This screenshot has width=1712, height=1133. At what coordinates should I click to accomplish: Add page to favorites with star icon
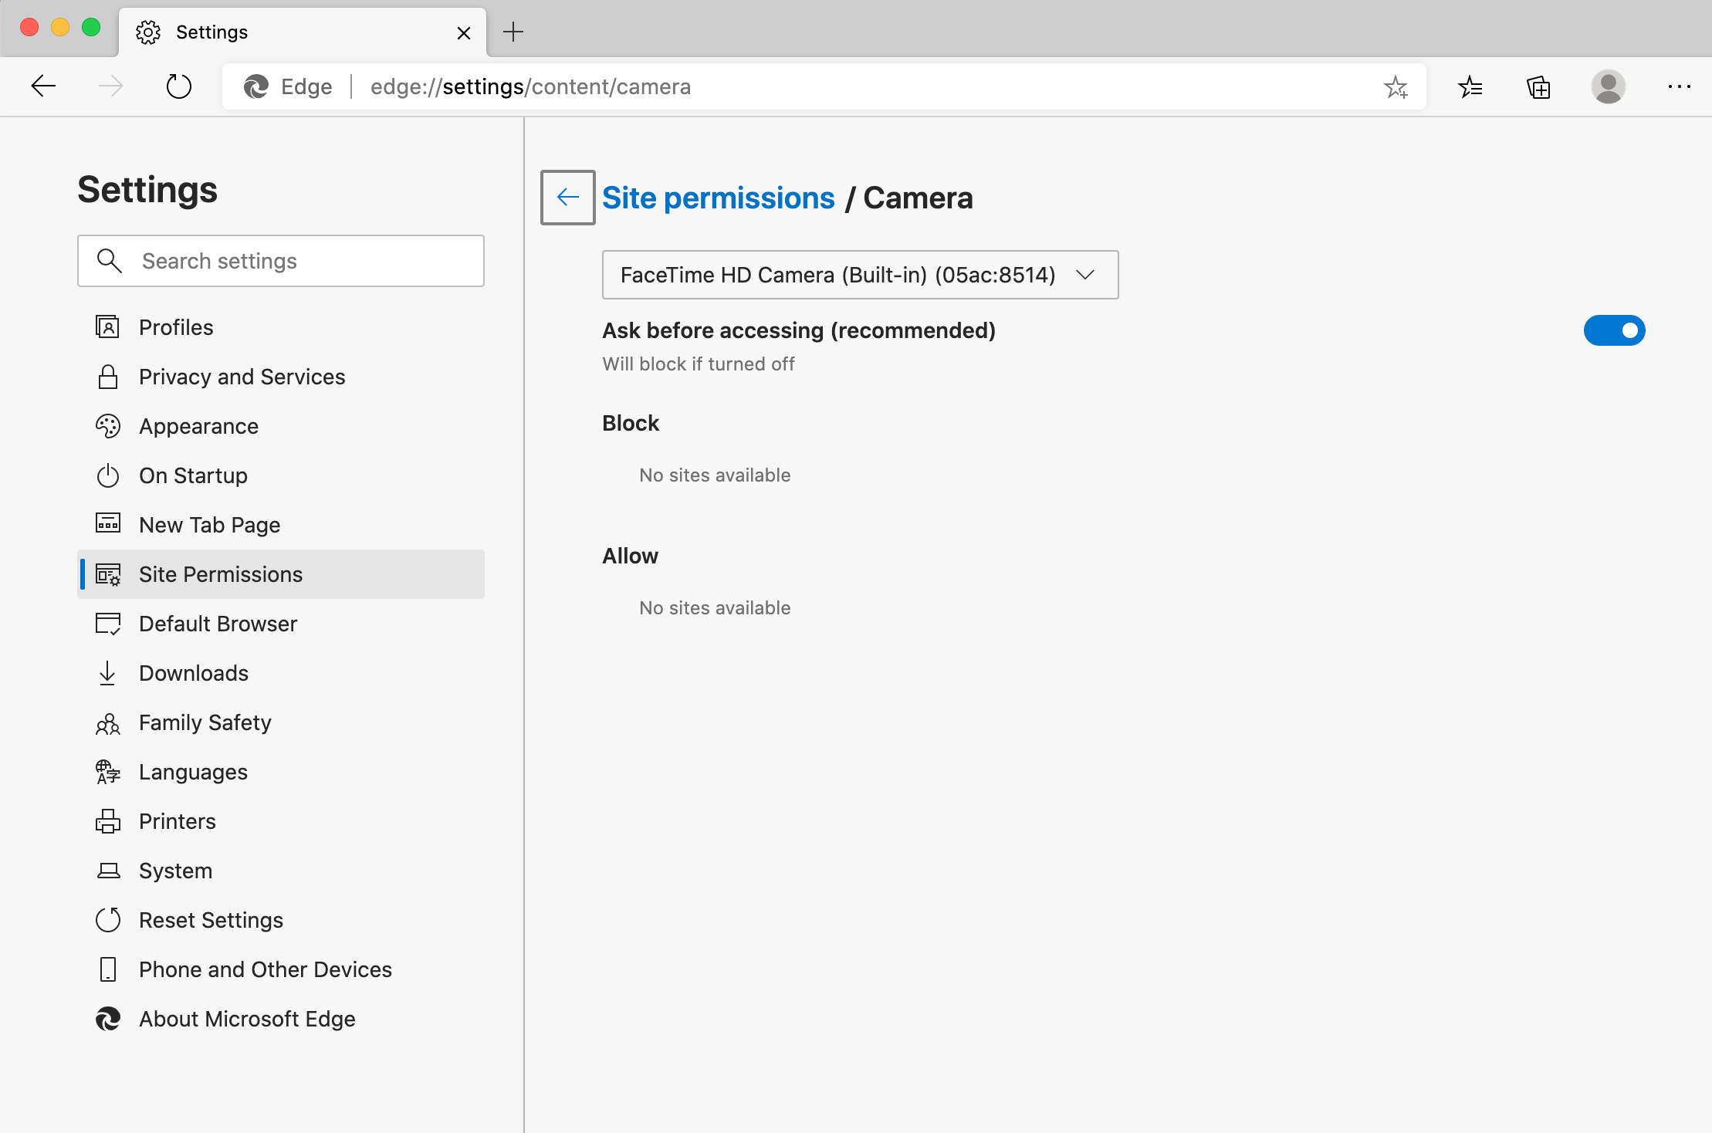point(1396,86)
